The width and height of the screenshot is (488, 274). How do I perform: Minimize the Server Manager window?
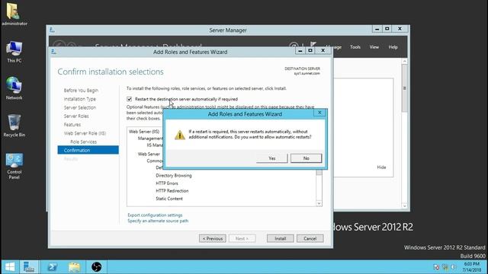point(377,29)
